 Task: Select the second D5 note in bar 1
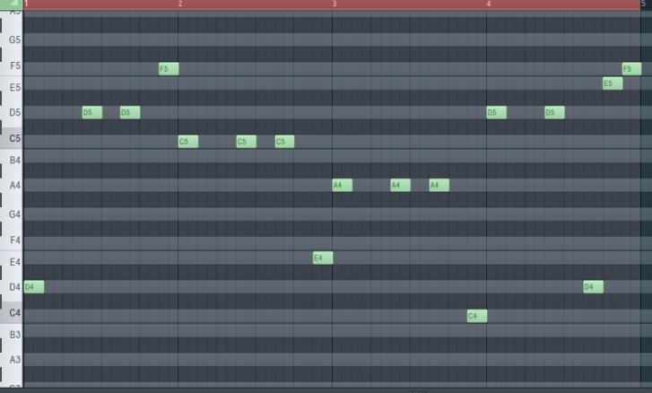(x=130, y=112)
